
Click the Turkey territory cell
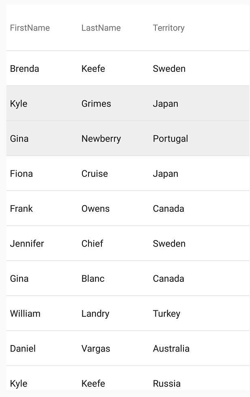click(x=166, y=313)
